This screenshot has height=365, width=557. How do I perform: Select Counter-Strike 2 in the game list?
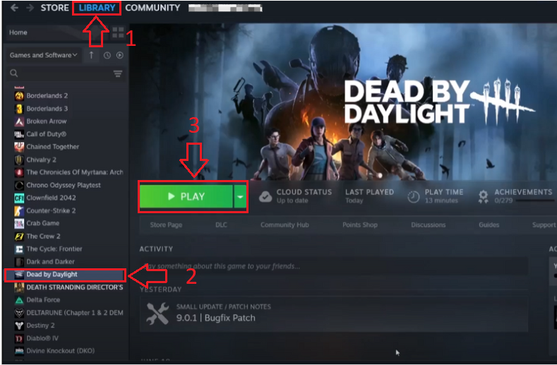[x=51, y=210]
